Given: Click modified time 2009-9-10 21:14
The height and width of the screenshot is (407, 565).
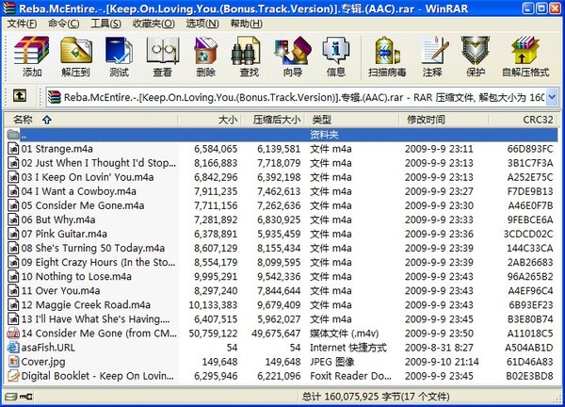Looking at the screenshot, I should click(442, 361).
